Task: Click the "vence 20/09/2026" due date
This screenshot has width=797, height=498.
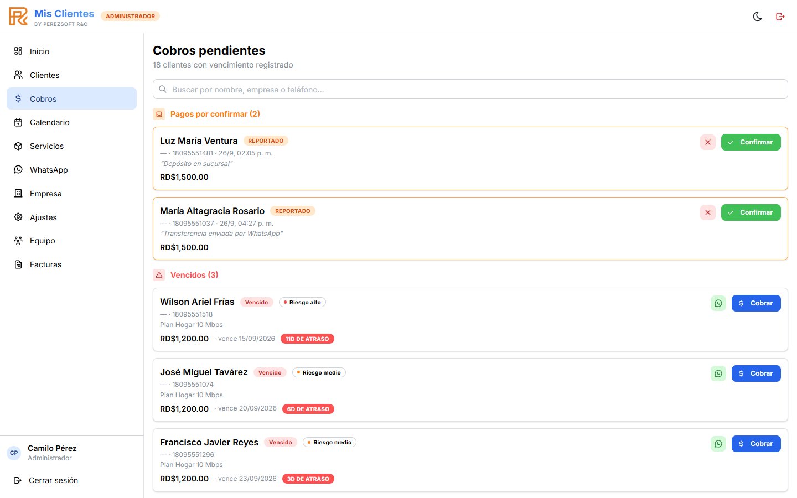Action: (x=247, y=408)
